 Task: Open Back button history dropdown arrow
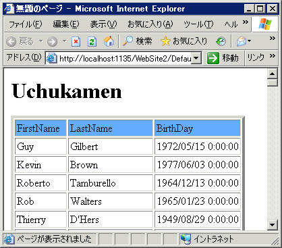click(40, 41)
